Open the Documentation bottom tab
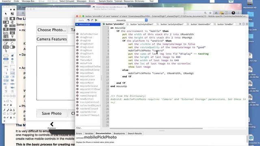 point(104,133)
